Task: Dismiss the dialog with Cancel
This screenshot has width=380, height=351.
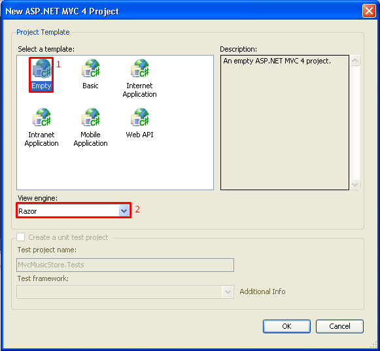Action: pos(339,326)
